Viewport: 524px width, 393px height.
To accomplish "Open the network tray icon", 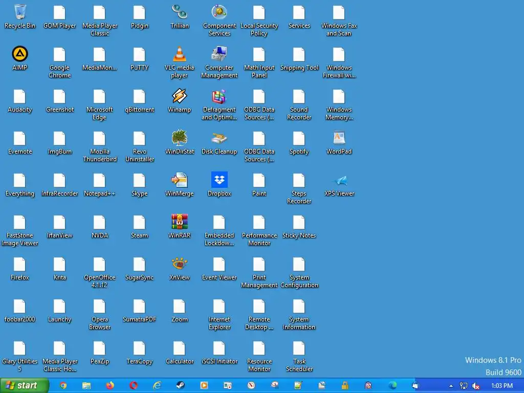I will [x=464, y=386].
